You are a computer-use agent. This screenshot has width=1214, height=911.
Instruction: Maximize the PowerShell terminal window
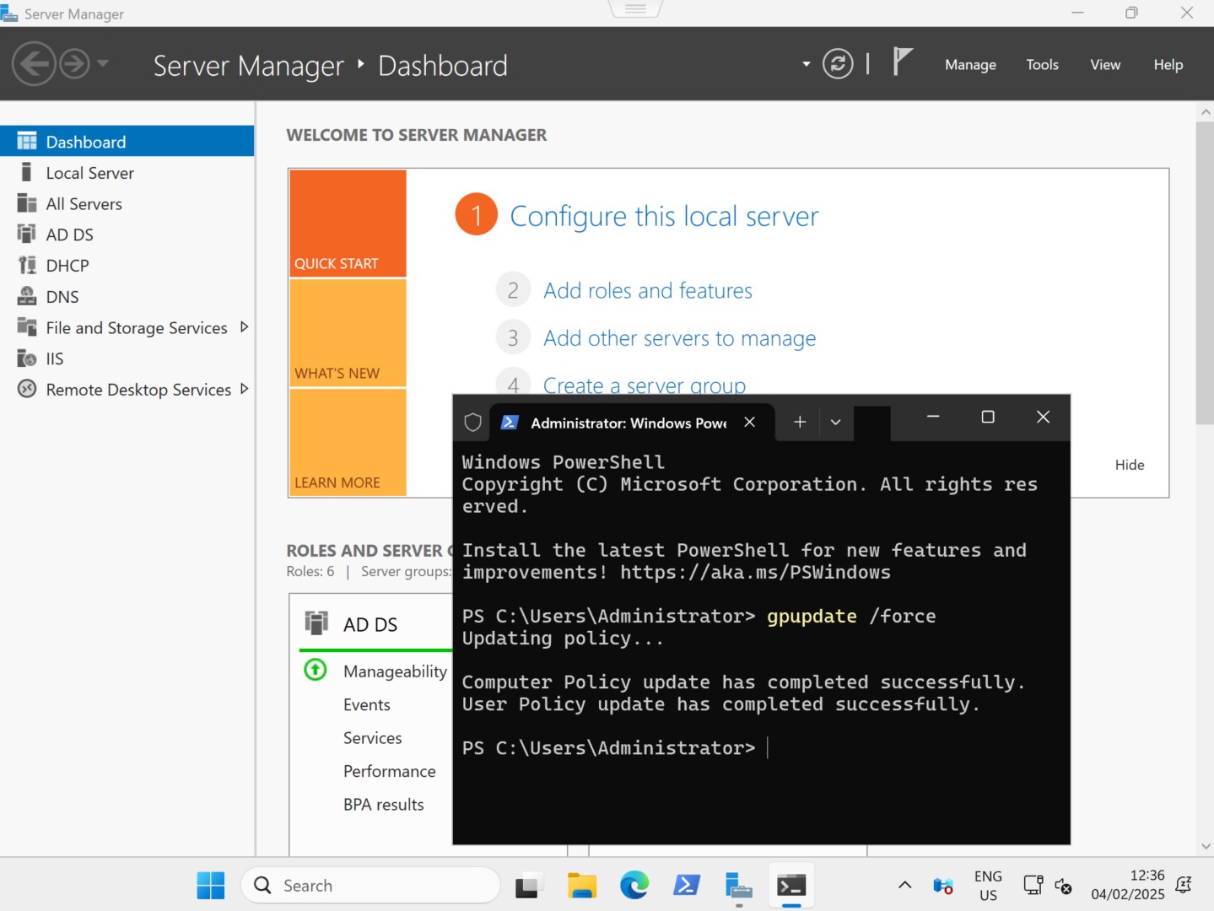(988, 417)
